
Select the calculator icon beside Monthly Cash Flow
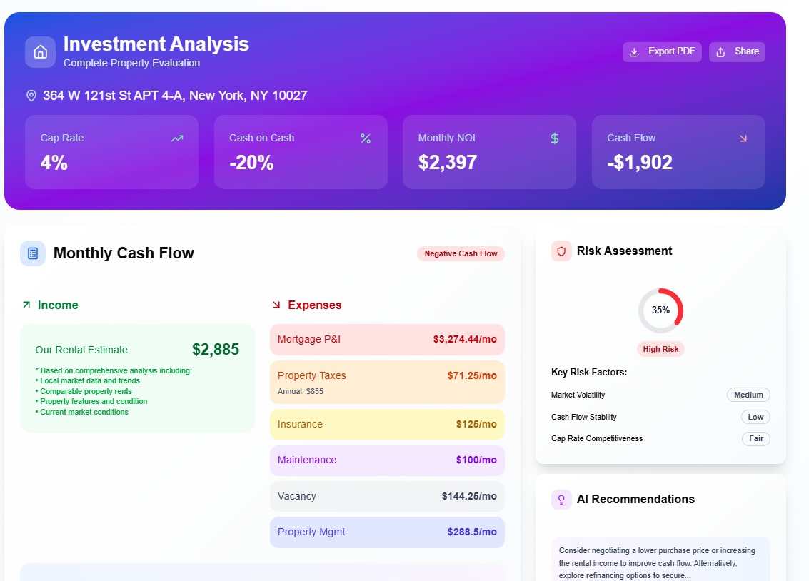point(33,253)
